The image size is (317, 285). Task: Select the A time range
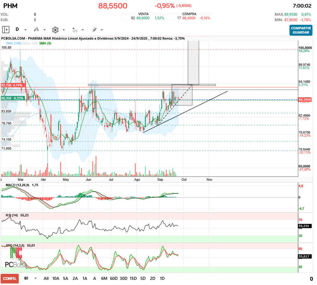coord(94,278)
